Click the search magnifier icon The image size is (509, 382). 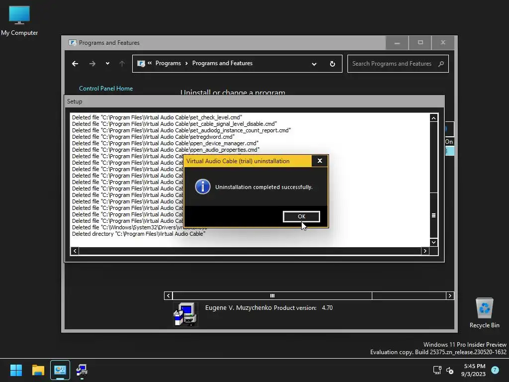(x=441, y=64)
